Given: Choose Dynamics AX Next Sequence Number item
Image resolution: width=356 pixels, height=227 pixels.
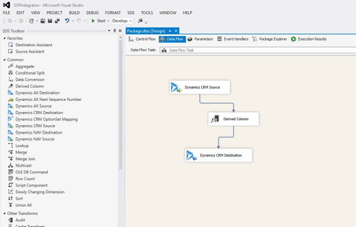Looking at the screenshot, I should pos(48,99).
